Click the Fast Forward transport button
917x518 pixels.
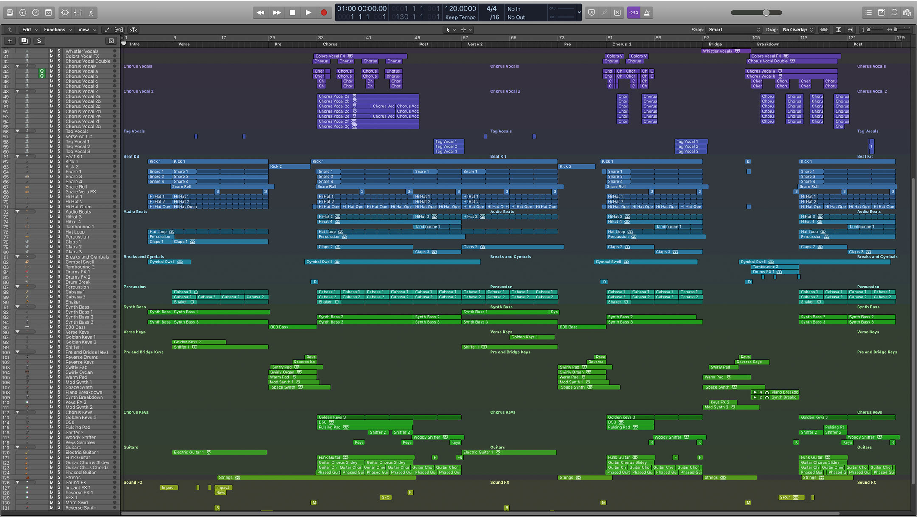pyautogui.click(x=277, y=13)
